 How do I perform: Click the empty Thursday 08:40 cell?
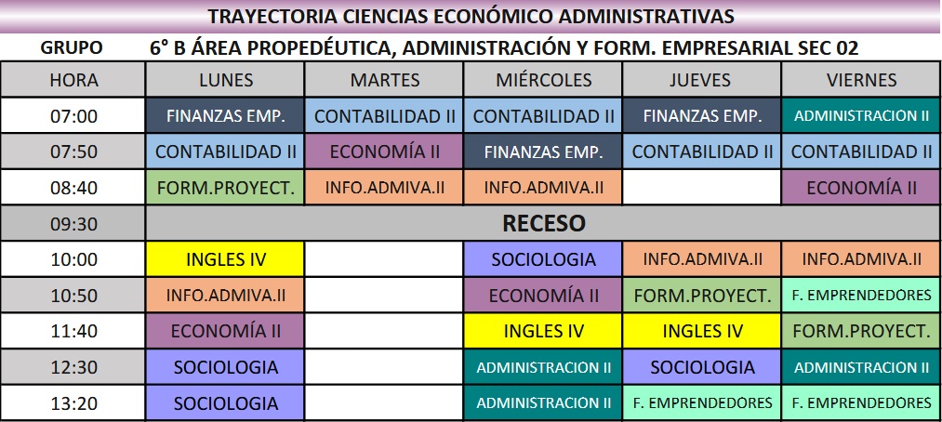point(701,188)
